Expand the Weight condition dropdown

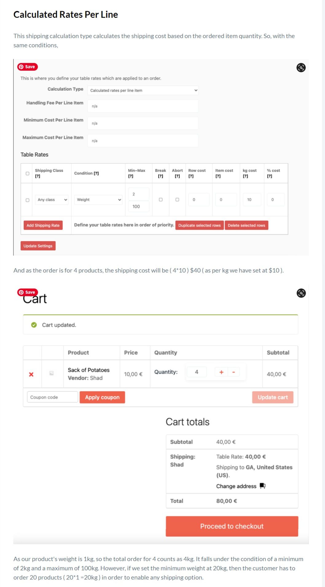(98, 200)
